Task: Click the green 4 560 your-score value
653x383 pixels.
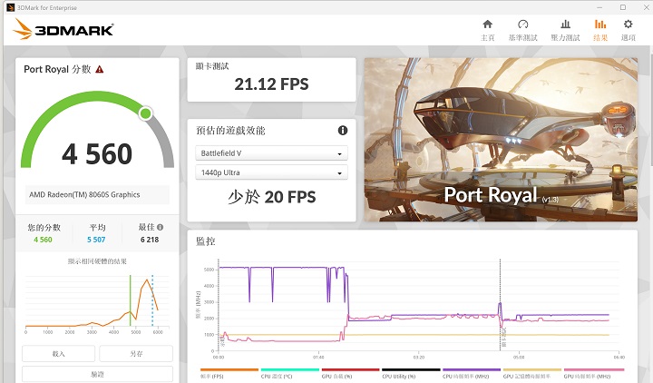Action: point(43,240)
